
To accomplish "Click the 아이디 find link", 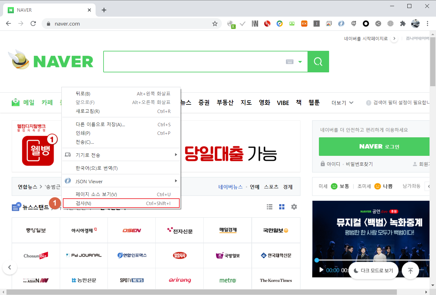I will pos(333,164).
